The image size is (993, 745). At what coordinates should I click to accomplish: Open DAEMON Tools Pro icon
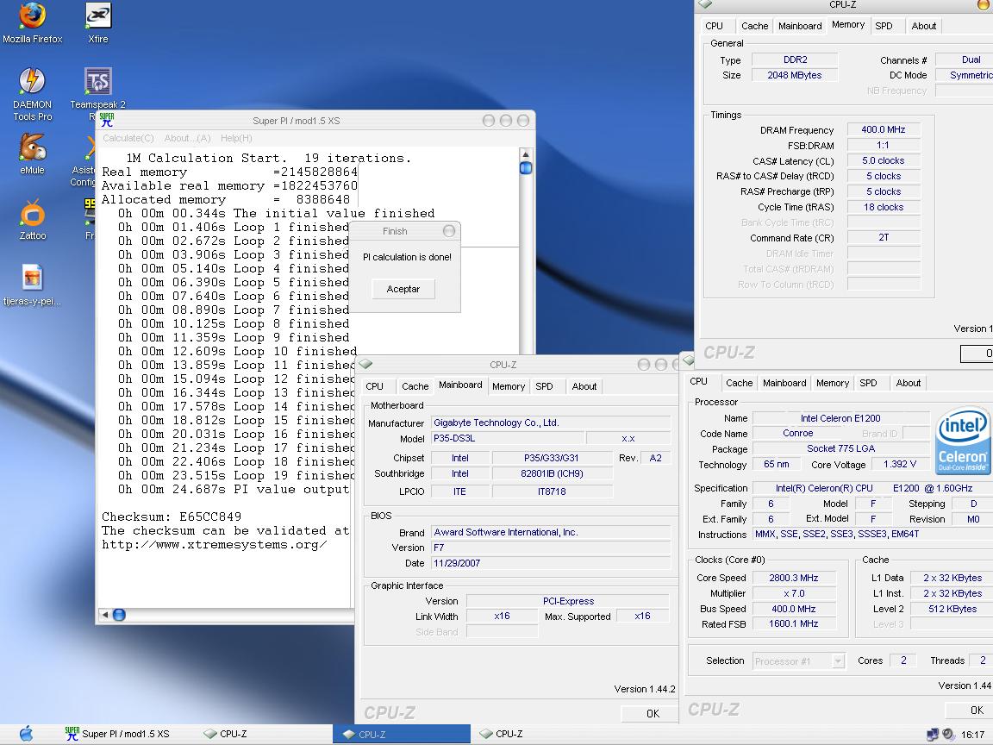pos(32,94)
